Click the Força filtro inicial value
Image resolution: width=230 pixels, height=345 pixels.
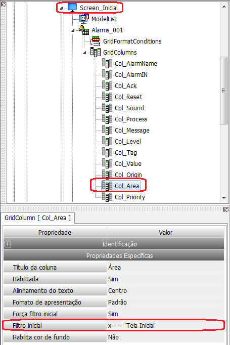(165, 314)
